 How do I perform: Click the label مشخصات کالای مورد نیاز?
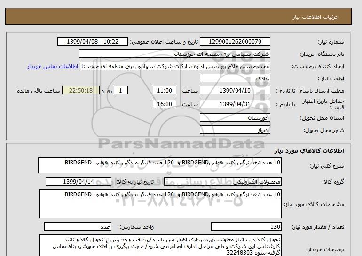[x=314, y=204]
